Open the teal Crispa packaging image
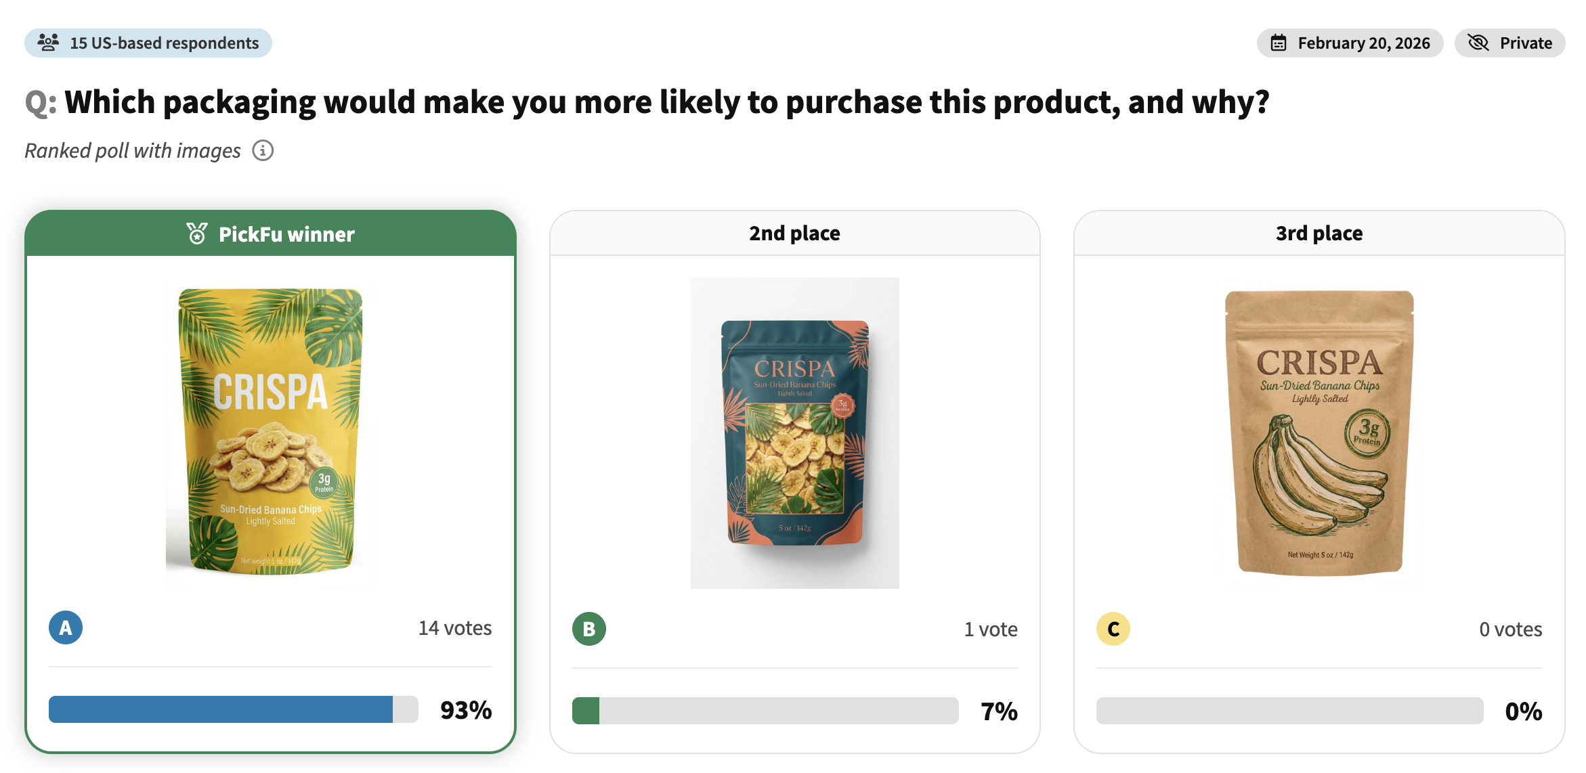The height and width of the screenshot is (773, 1586). (x=794, y=433)
